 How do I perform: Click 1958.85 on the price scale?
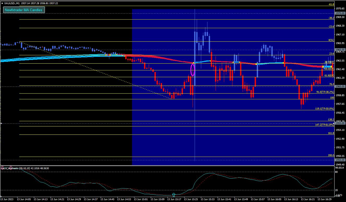[340, 95]
